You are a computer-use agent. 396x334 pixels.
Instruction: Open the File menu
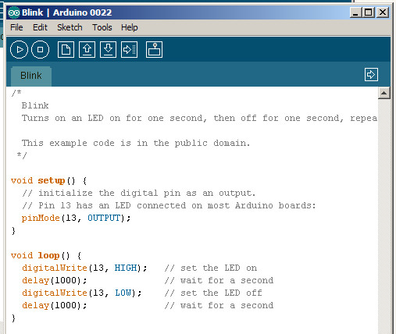tap(16, 27)
